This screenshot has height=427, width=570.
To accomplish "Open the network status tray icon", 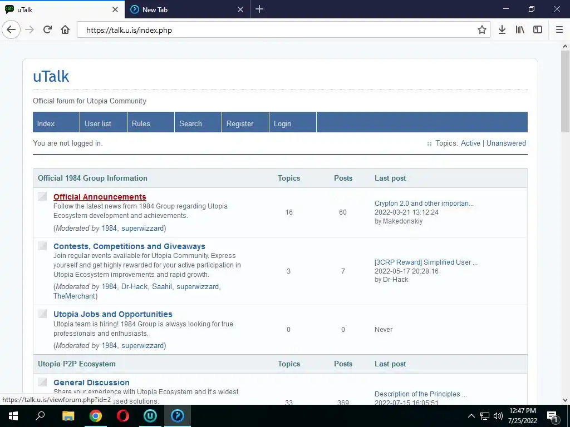I will pyautogui.click(x=485, y=416).
